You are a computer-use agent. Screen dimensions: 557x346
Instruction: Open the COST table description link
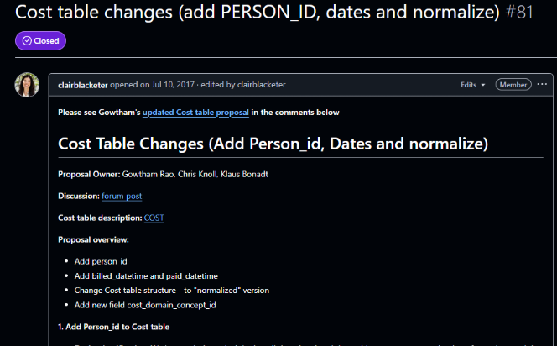[154, 218]
